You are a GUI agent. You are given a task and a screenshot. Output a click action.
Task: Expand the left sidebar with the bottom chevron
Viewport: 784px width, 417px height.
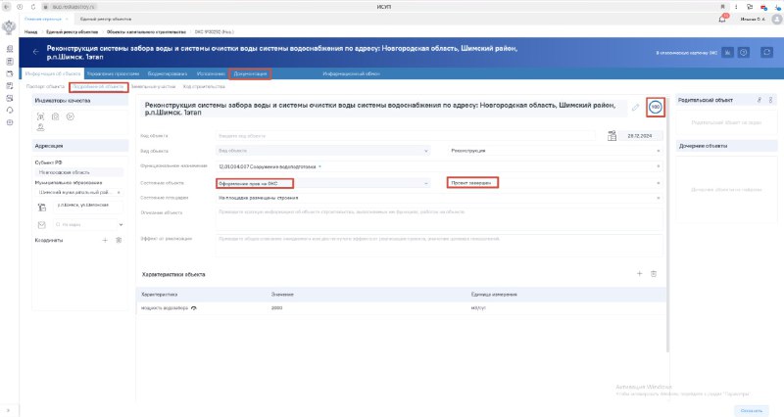click(x=8, y=410)
